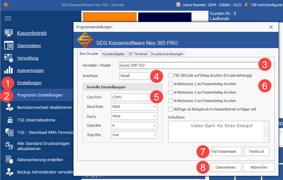Click the Laufkunde label

coord(219,19)
